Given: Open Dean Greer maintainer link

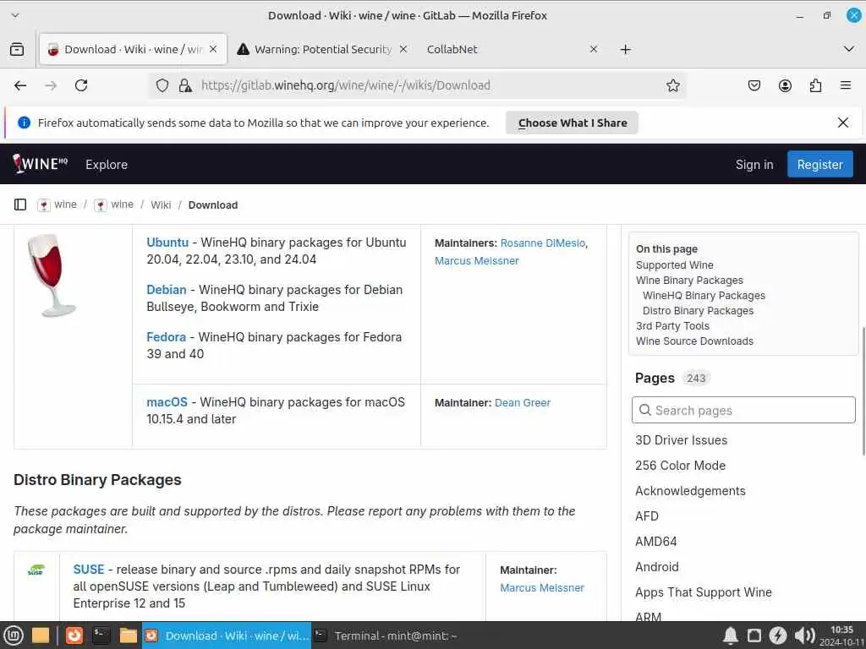Looking at the screenshot, I should [523, 403].
